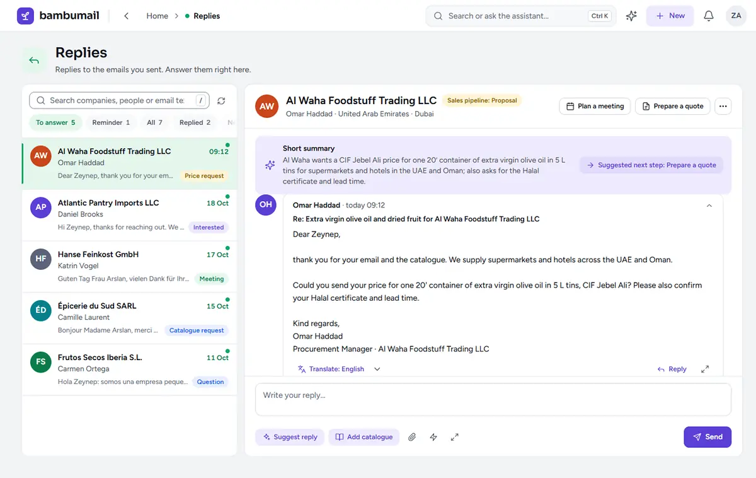Click the bambumail logo icon

click(x=25, y=16)
